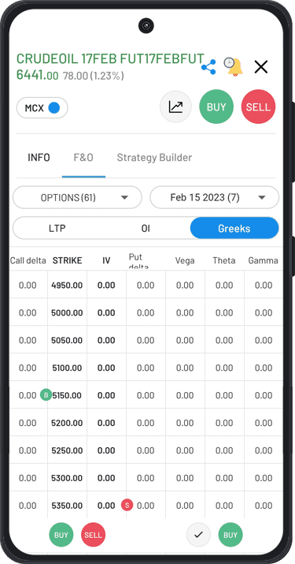Switch to Strategy Builder tab
The image size is (295, 564).
(154, 158)
